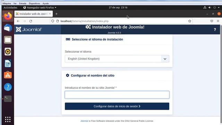Open tracking protection shield icon
Screen dimensions: 222x125
pos(53,21)
